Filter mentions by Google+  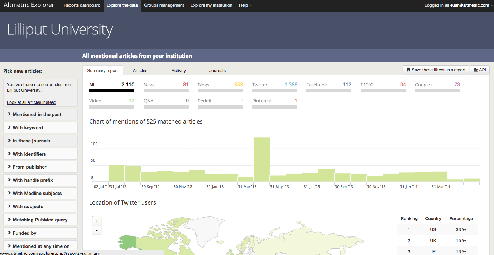point(437,87)
